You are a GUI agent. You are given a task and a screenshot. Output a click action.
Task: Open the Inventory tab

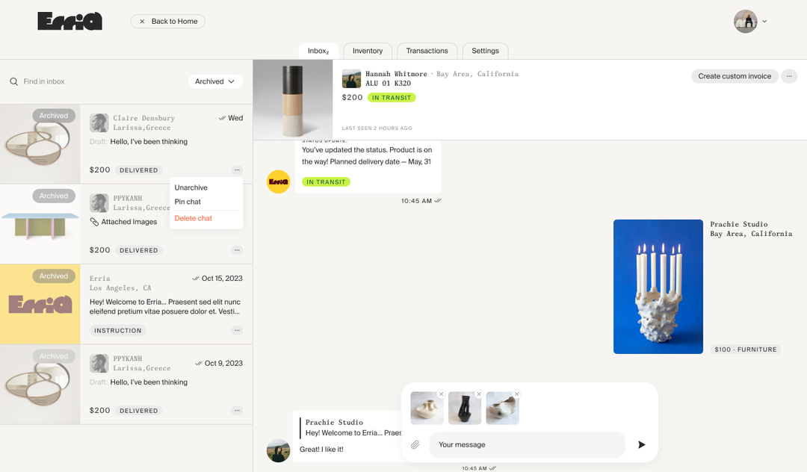pos(368,51)
